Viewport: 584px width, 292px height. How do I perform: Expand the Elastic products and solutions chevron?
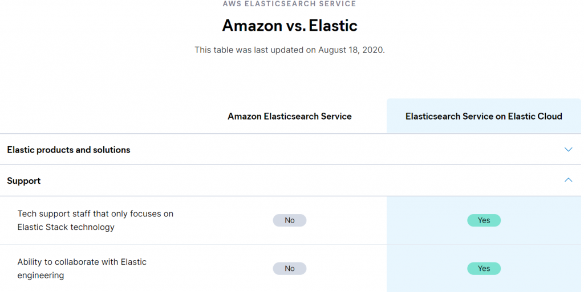568,150
